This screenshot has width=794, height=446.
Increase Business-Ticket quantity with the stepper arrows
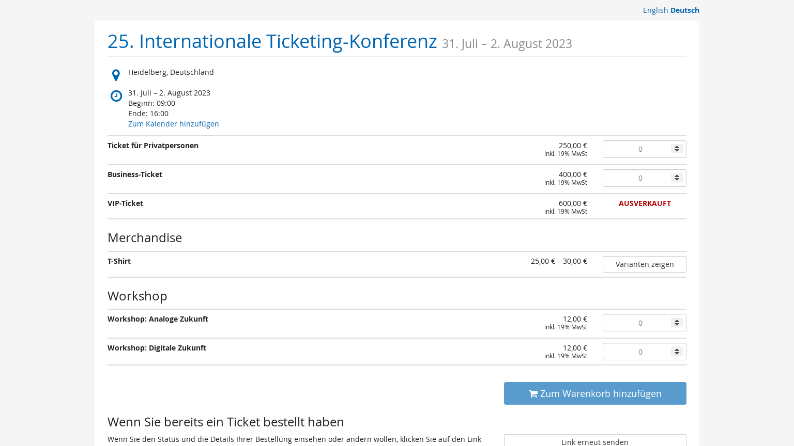pyautogui.click(x=677, y=176)
